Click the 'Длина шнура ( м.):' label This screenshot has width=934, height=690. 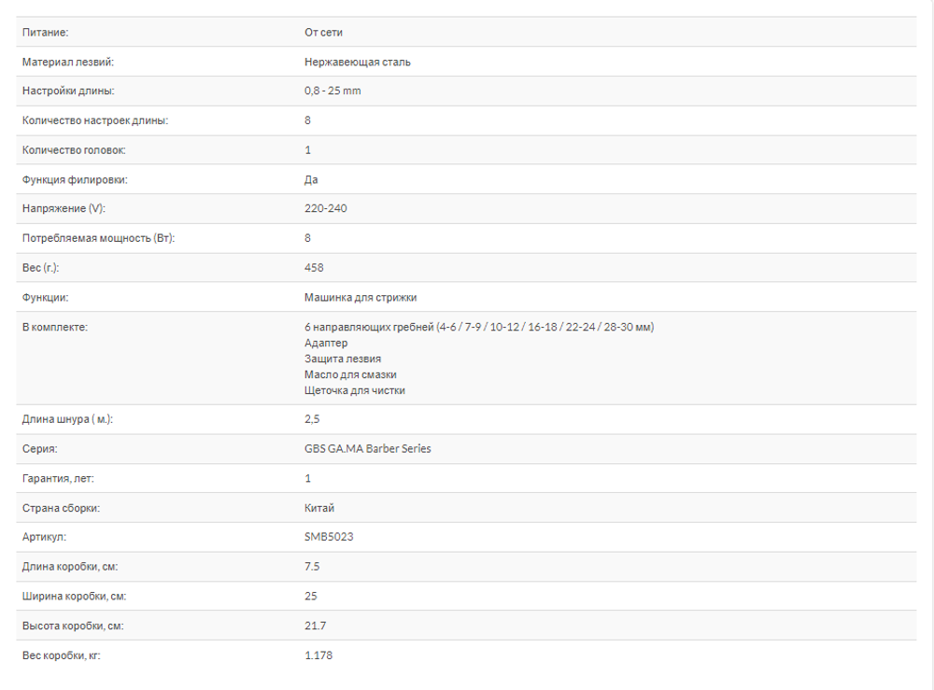click(67, 419)
